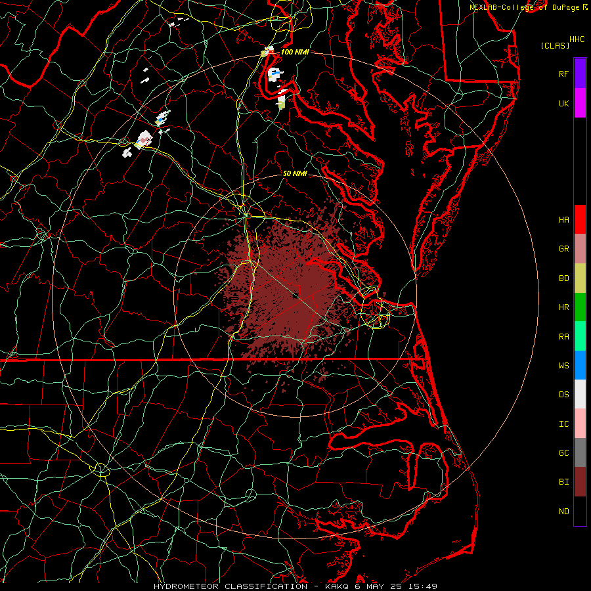The image size is (591, 591).
Task: Click the GC legend label
Action: coord(563,453)
